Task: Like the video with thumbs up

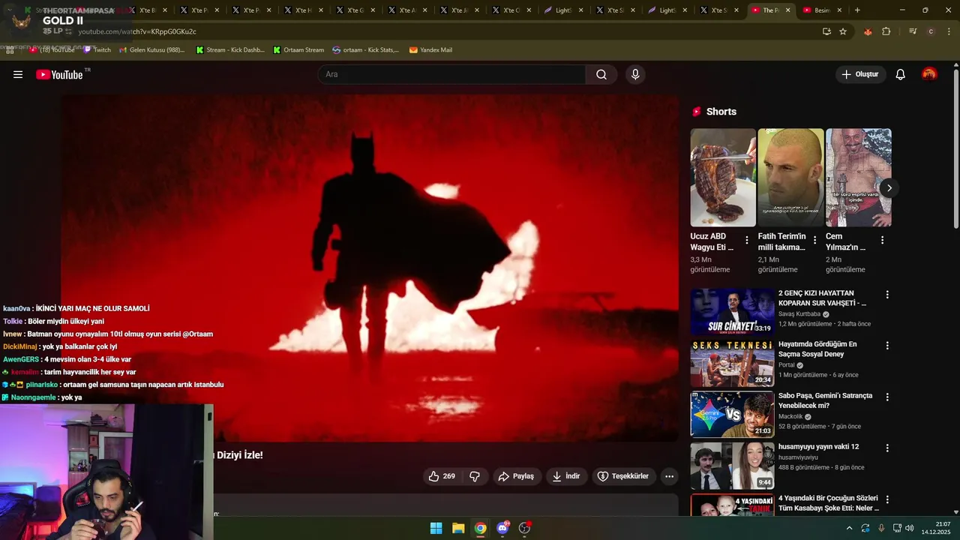Action: (x=442, y=476)
